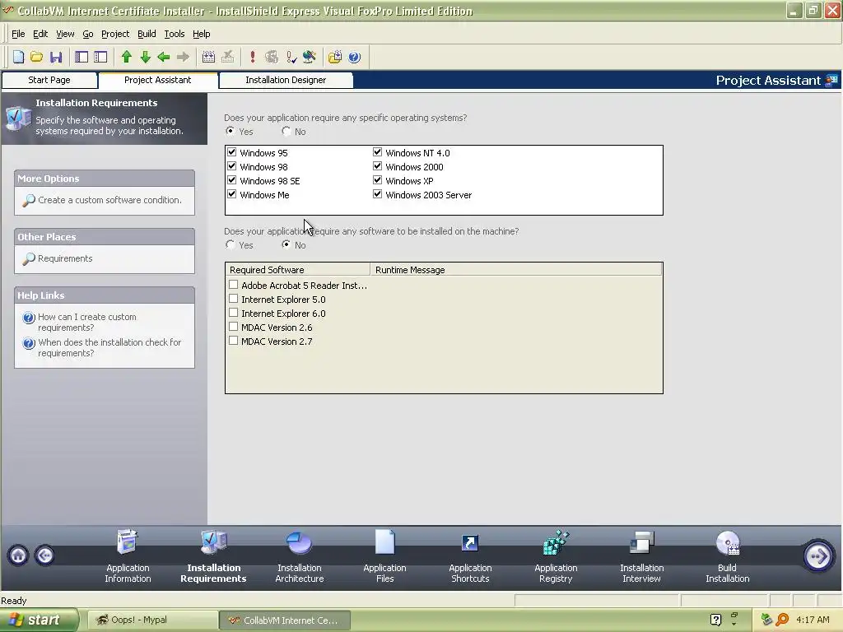Create a new project with the blank page icon
Image resolution: width=843 pixels, height=632 pixels.
coord(18,57)
